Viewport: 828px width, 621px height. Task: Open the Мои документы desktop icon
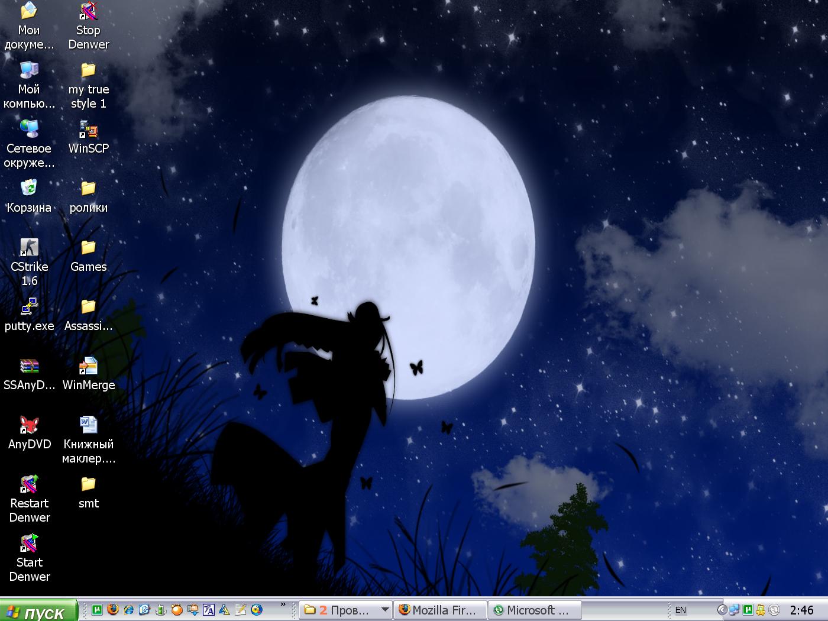[29, 26]
